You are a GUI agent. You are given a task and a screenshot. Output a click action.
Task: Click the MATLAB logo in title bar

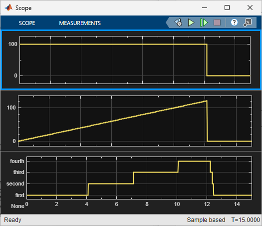(8, 7)
